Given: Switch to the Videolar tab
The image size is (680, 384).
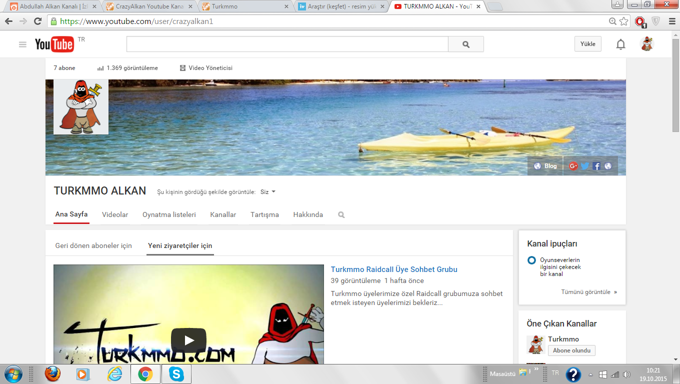Looking at the screenshot, I should pyautogui.click(x=115, y=214).
